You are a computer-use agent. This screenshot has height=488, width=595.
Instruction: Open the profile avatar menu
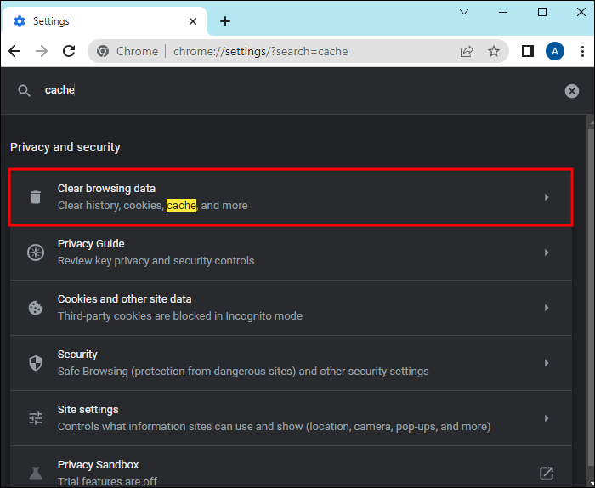555,51
